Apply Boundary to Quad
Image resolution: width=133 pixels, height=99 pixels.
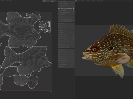(65, 47)
